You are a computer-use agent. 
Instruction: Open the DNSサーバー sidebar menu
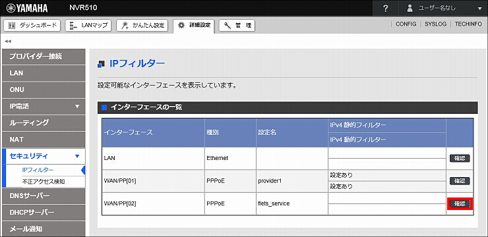pos(44,196)
